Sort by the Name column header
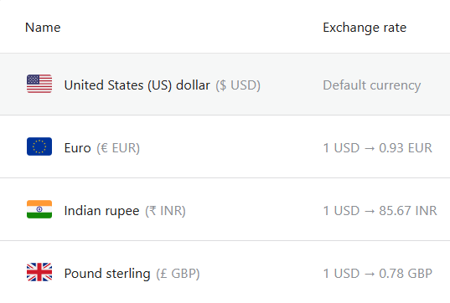This screenshot has width=450, height=303. [43, 28]
